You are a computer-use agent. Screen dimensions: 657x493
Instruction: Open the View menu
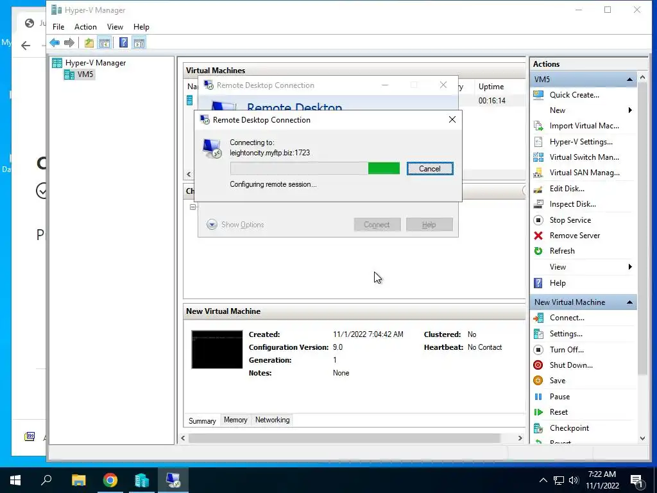pyautogui.click(x=115, y=27)
